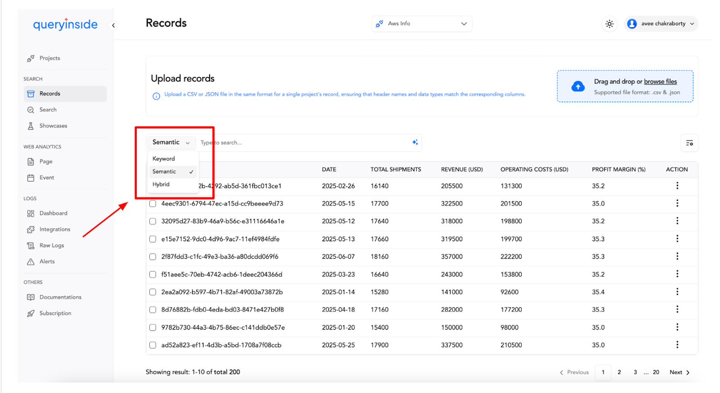Click the info icon beside upload instructions

156,96
